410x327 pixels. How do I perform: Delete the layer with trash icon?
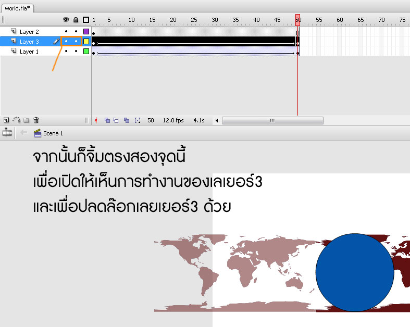(x=36, y=120)
